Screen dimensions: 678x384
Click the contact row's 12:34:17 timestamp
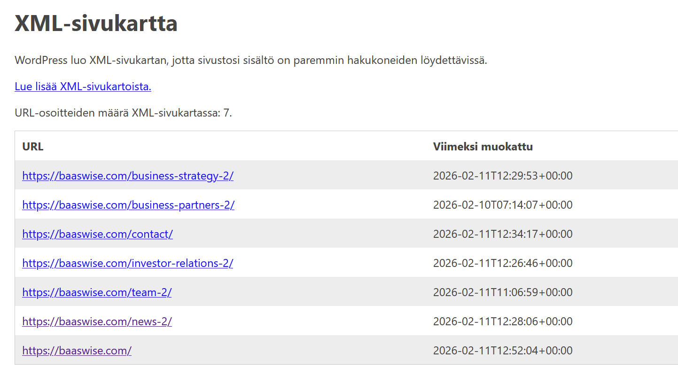pos(502,234)
